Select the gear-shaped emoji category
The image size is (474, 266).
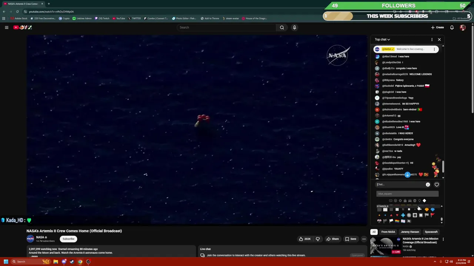(x=400, y=201)
